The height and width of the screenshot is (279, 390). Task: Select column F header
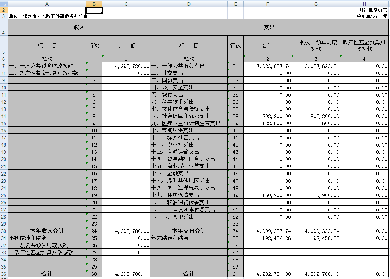[x=267, y=4]
